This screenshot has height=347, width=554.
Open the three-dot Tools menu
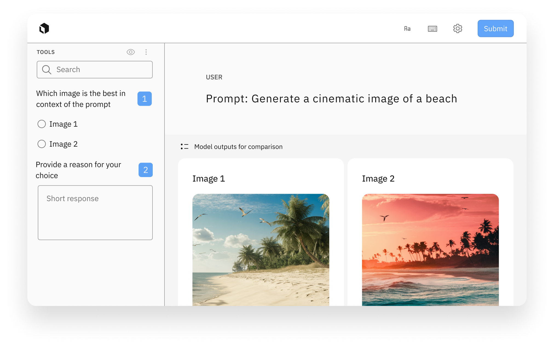tap(146, 52)
